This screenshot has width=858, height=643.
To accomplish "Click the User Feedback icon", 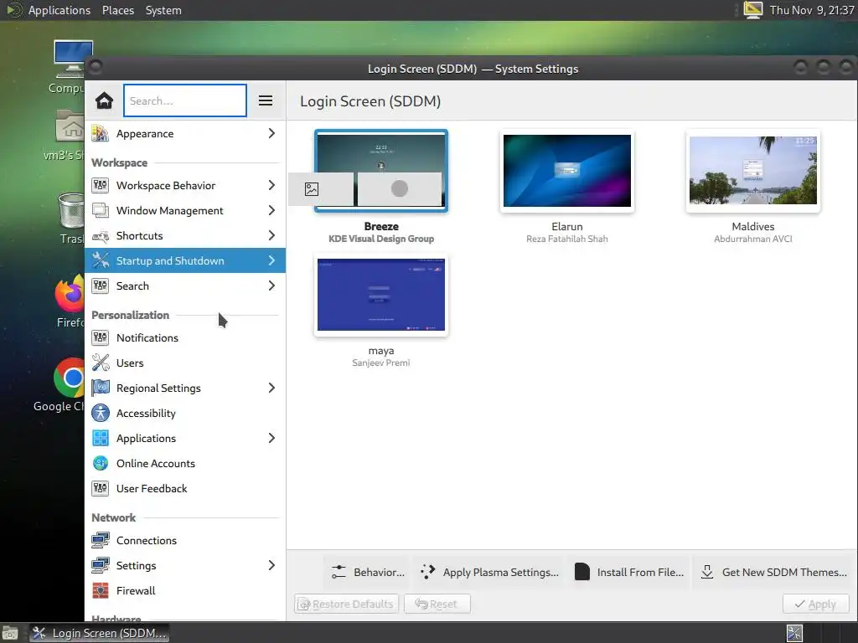I will click(x=101, y=489).
